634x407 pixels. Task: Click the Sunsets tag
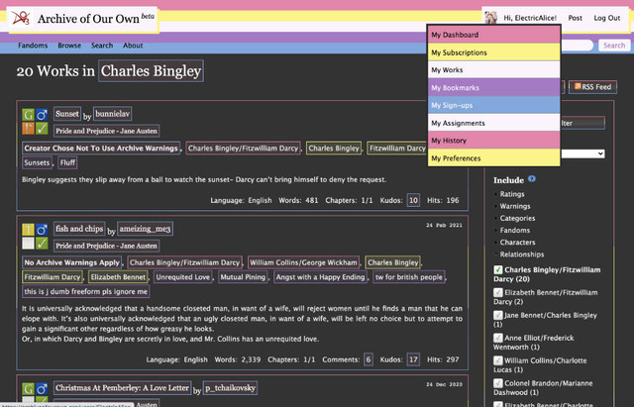point(37,162)
